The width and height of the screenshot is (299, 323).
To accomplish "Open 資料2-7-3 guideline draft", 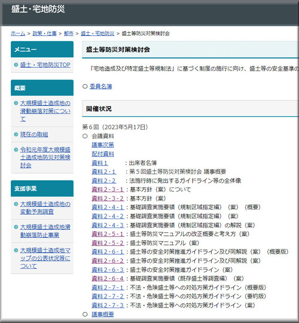I will (x=108, y=305).
